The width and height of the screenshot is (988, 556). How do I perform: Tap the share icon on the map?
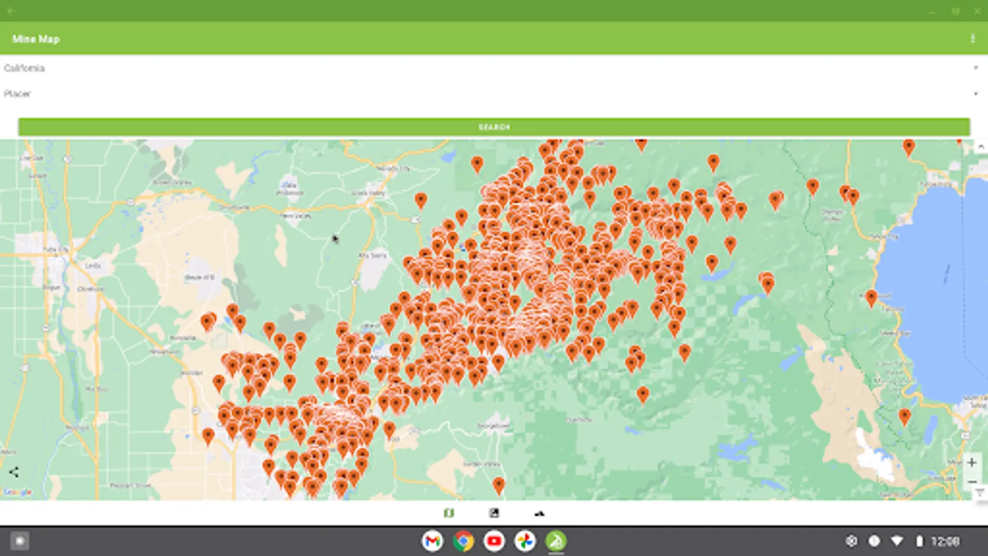[14, 472]
